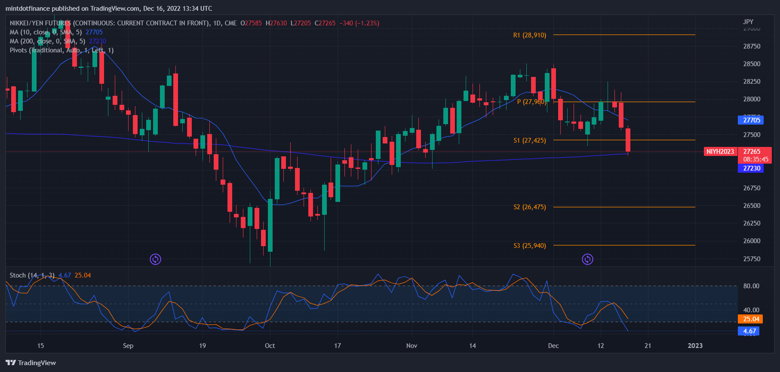This screenshot has width=780, height=372.
Task: Select the MA (10, close, 0, SMA, 5) legend
Action: (46, 32)
